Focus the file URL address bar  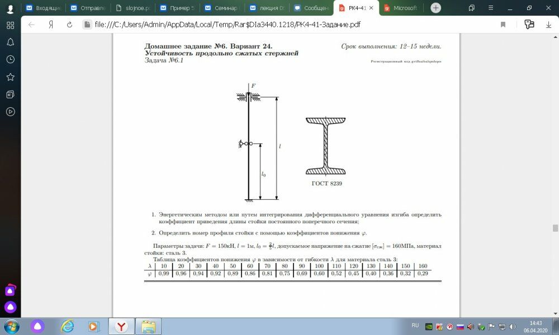pyautogui.click(x=228, y=25)
